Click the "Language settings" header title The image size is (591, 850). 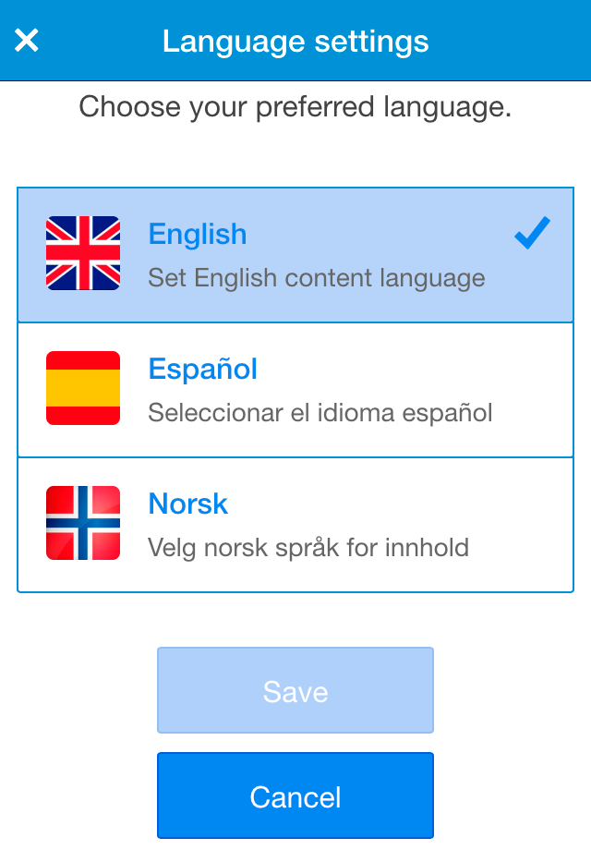point(295,42)
